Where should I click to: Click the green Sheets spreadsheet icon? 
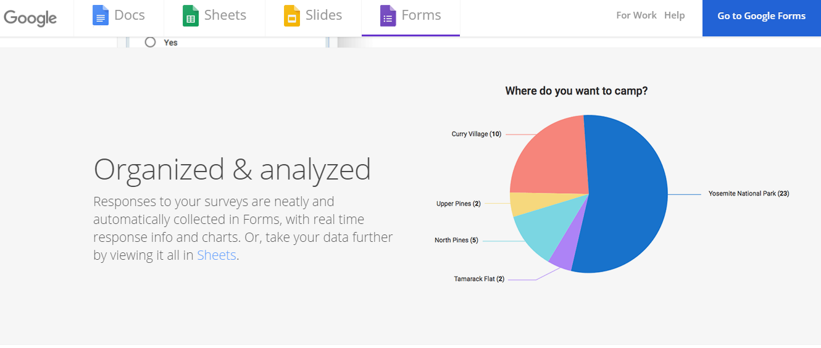point(191,15)
